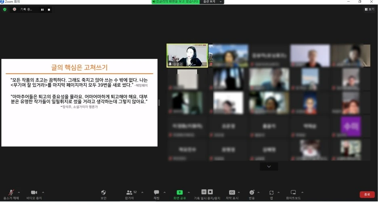Stop recording via top-left stop icon

click(49, 10)
